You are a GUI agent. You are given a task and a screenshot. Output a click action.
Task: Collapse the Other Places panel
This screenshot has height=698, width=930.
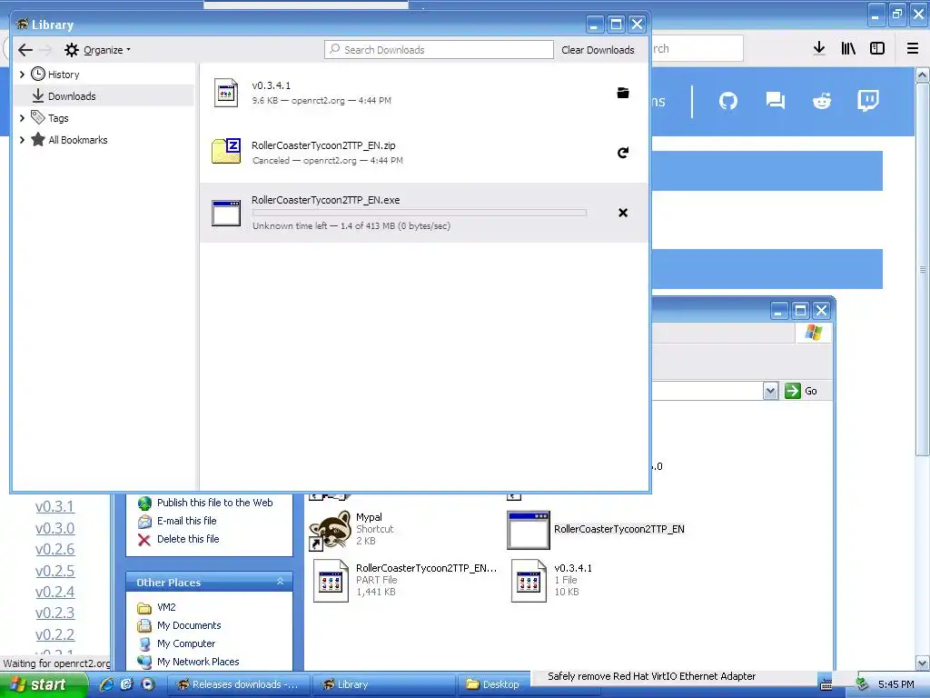(280, 583)
